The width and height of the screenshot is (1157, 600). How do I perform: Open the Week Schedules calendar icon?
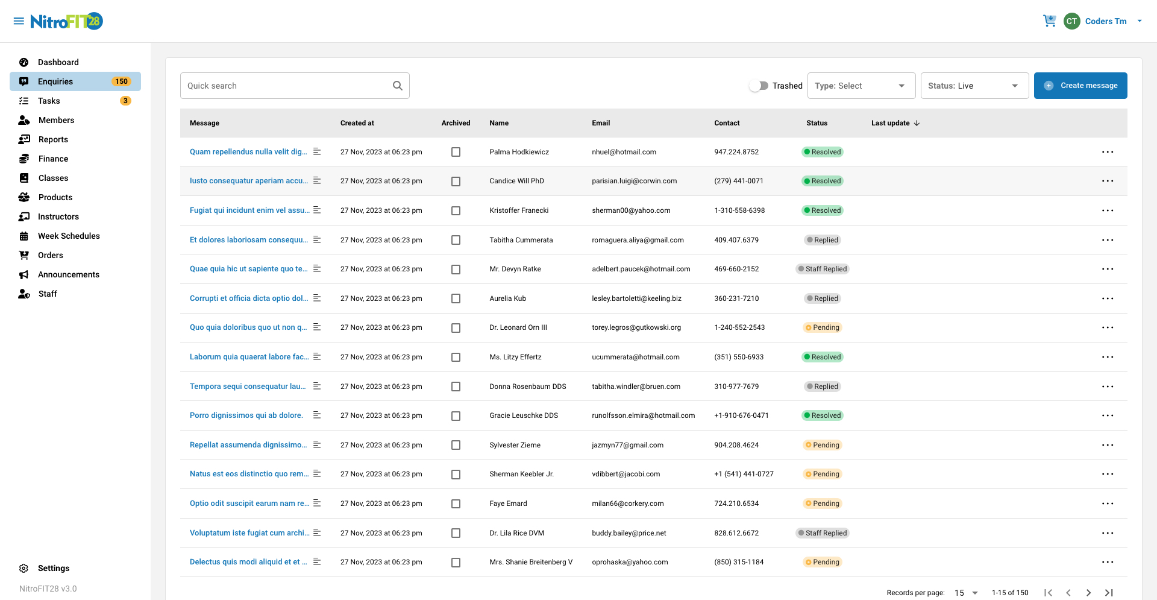24,236
